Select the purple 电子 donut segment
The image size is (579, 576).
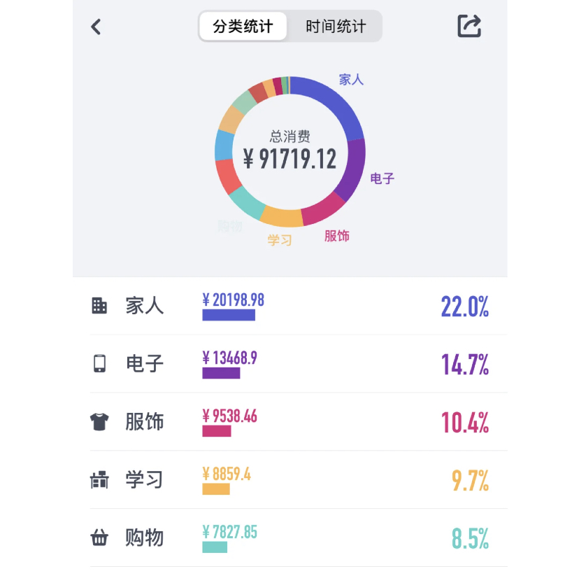point(353,168)
